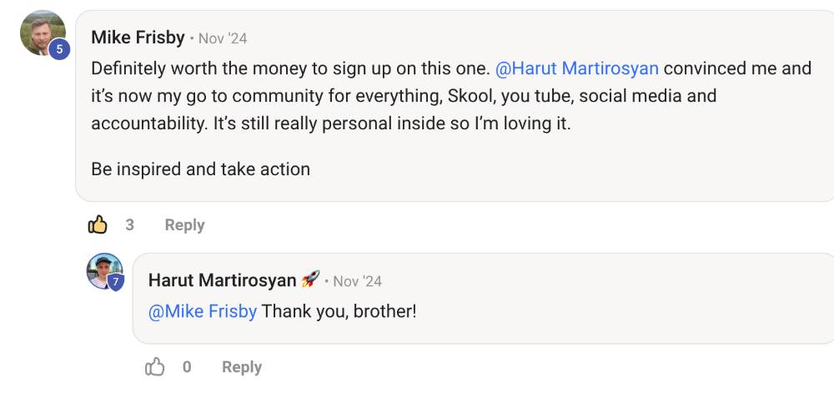Click 'Thank you, brother!' reply text
The image size is (834, 393).
click(x=339, y=311)
